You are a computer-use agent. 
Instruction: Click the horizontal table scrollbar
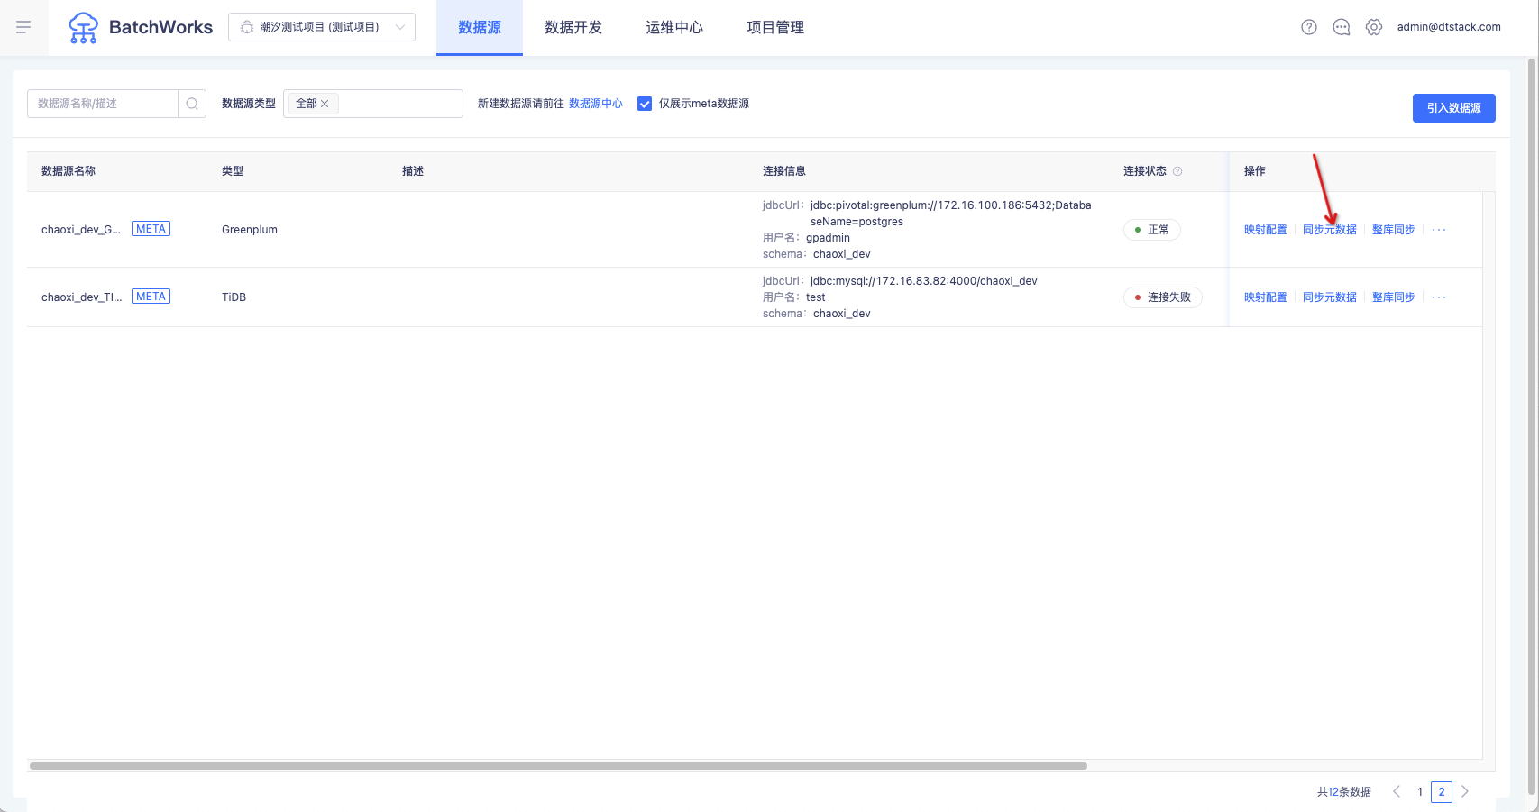pos(558,766)
